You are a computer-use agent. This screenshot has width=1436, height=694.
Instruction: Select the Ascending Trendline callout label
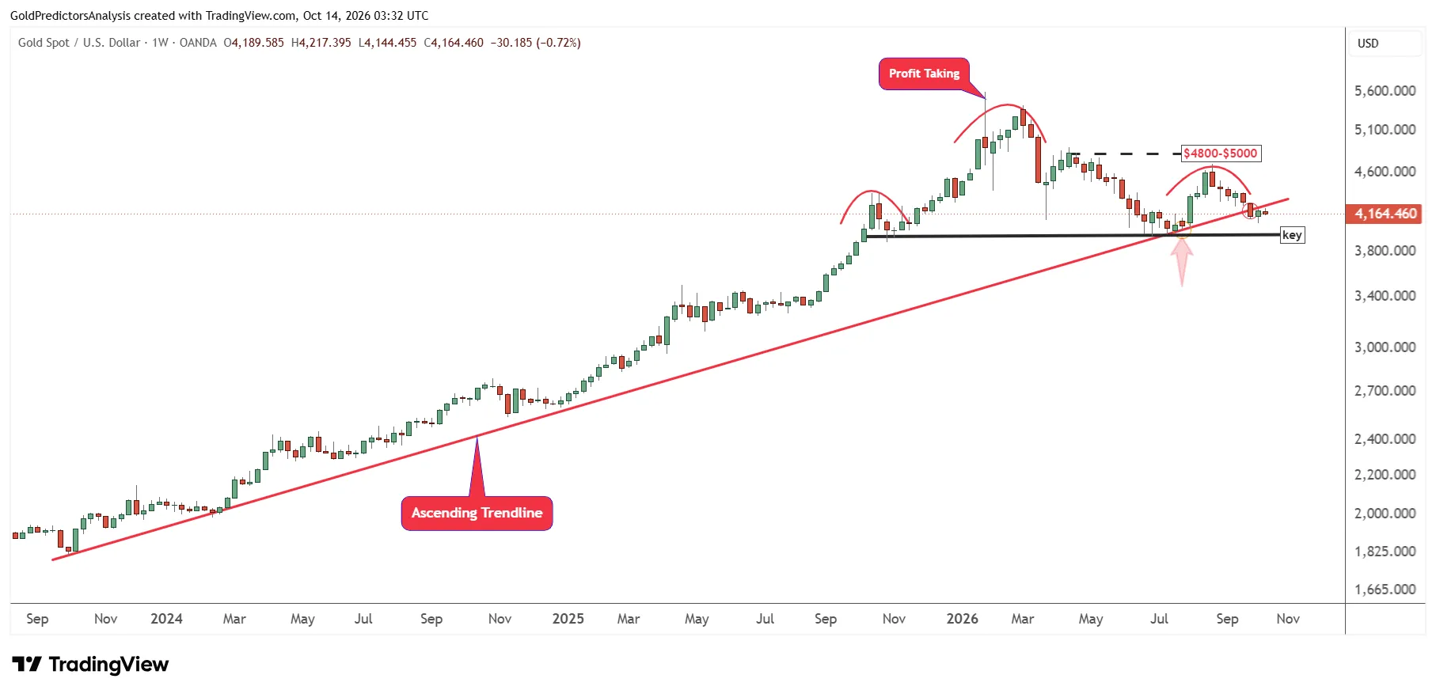(x=477, y=513)
